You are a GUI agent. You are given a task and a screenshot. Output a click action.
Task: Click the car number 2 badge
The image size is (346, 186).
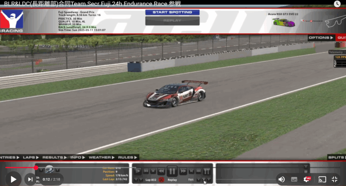point(49,170)
